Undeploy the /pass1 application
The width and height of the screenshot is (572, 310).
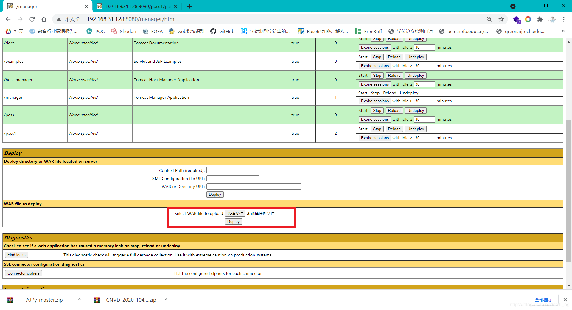click(416, 129)
